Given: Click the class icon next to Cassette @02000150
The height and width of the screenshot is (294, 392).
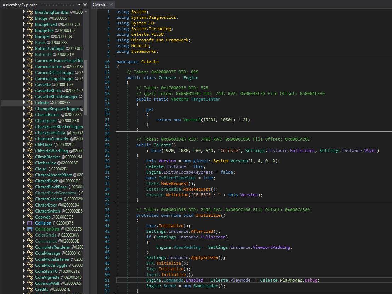Looking at the screenshot, I should (x=30, y=85).
